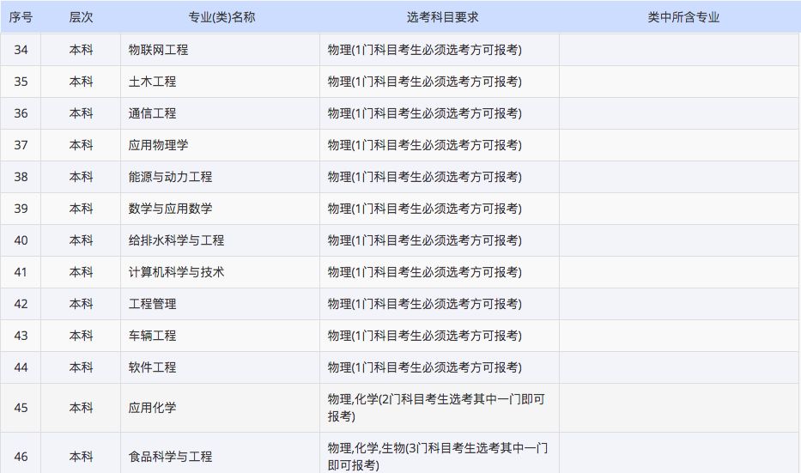
Task: Click 物理,化学,生物 requirement for 食品科学与工程
Action: point(438,457)
